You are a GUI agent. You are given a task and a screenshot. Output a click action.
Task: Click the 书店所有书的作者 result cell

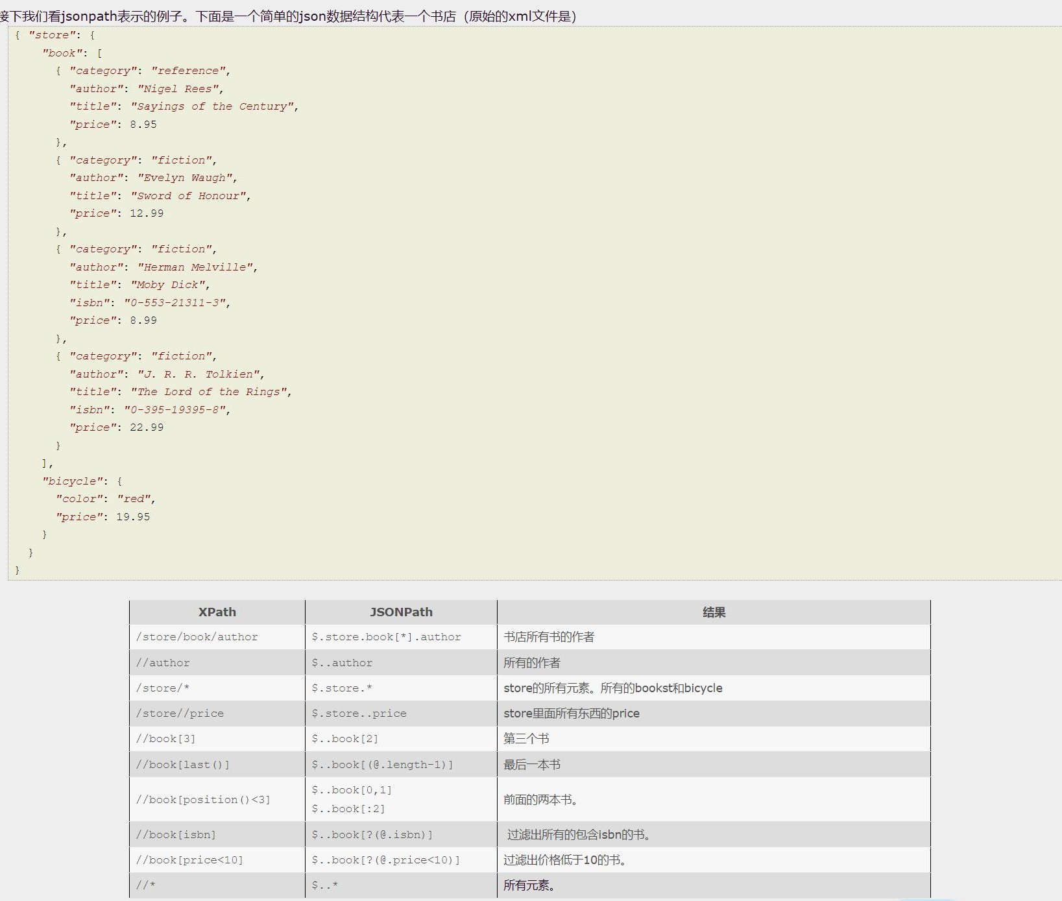point(714,637)
